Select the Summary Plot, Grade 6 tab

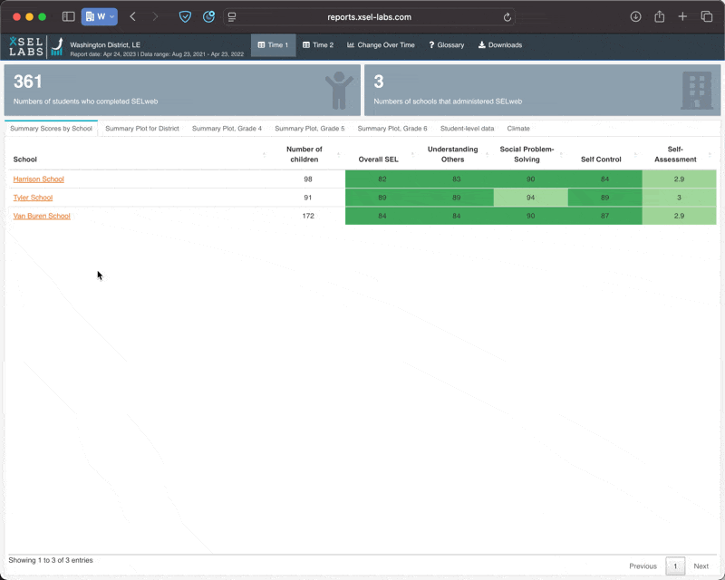coord(392,129)
